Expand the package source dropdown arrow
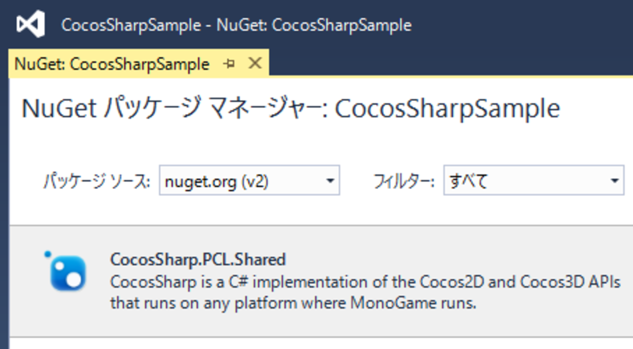Image resolution: width=633 pixels, height=349 pixels. [x=330, y=181]
